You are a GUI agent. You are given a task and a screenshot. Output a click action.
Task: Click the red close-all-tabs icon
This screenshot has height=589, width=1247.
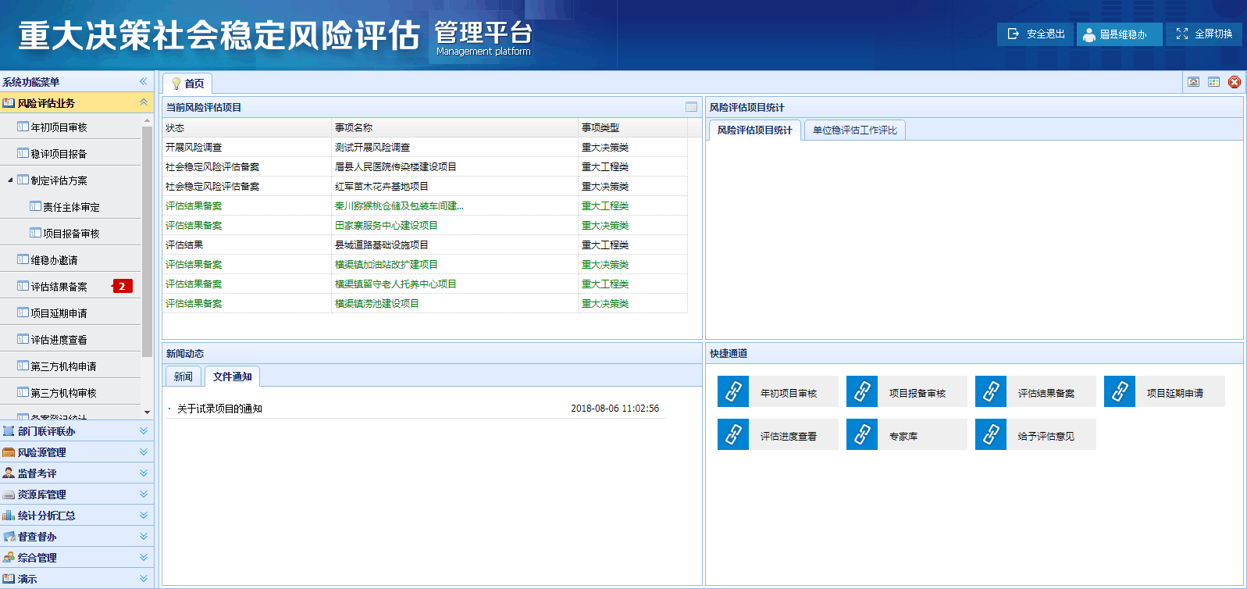coord(1235,82)
